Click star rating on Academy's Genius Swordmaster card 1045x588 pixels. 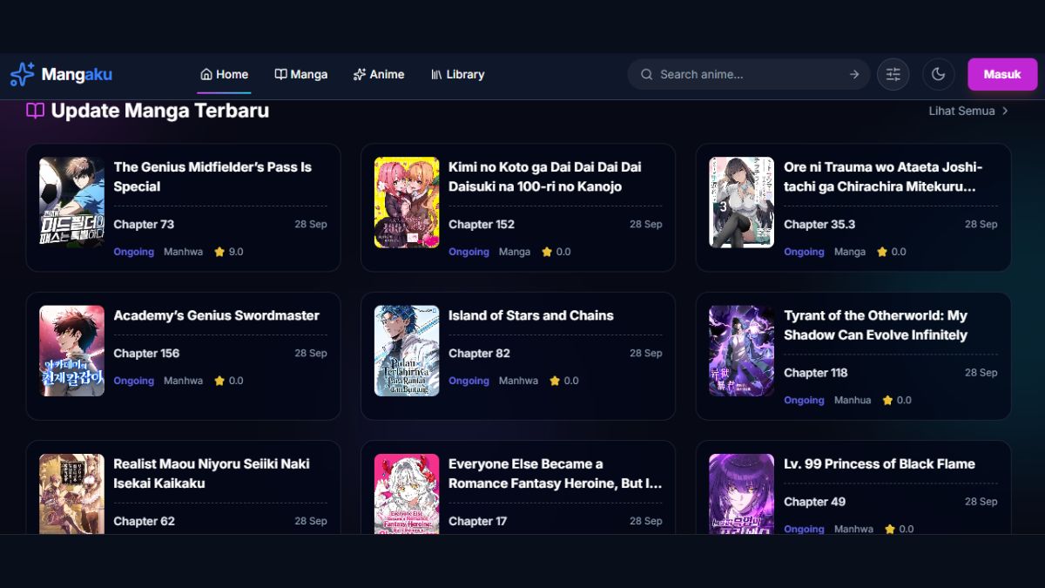click(x=228, y=381)
